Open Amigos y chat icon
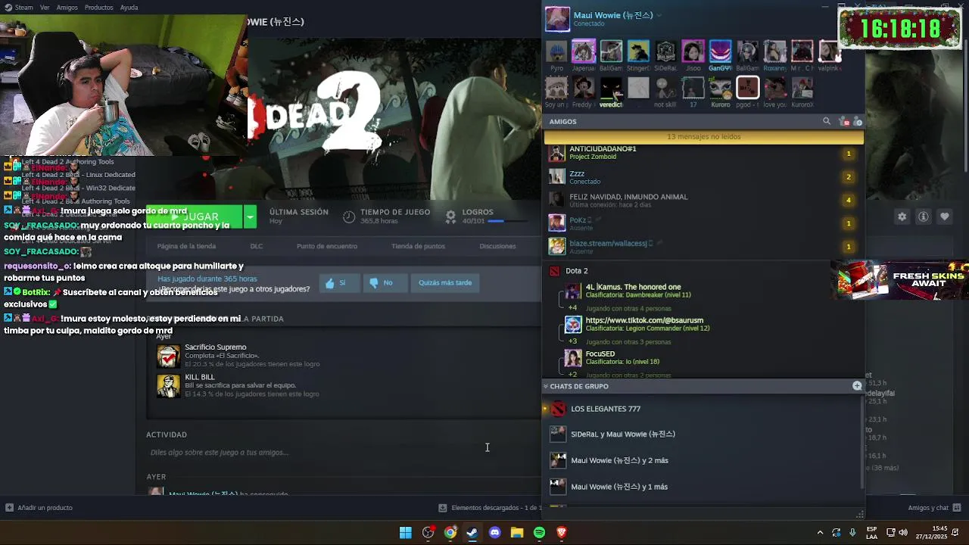969x545 pixels. click(x=957, y=508)
